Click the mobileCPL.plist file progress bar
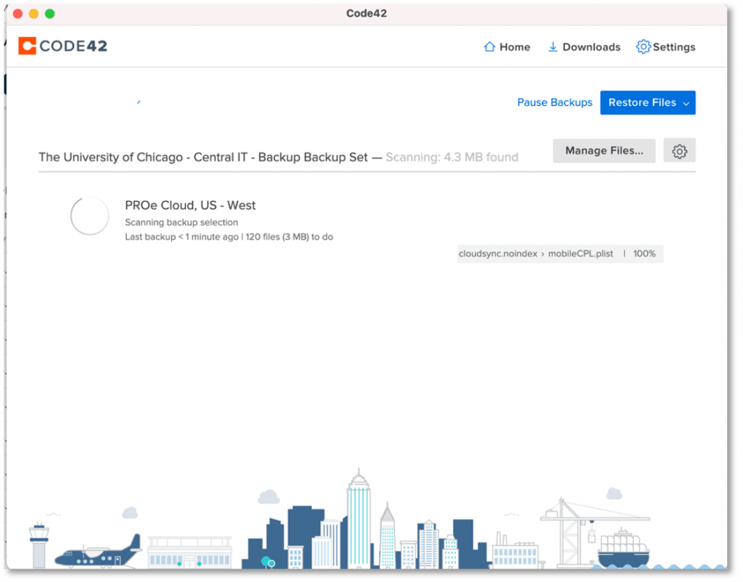743x582 pixels. (x=559, y=253)
